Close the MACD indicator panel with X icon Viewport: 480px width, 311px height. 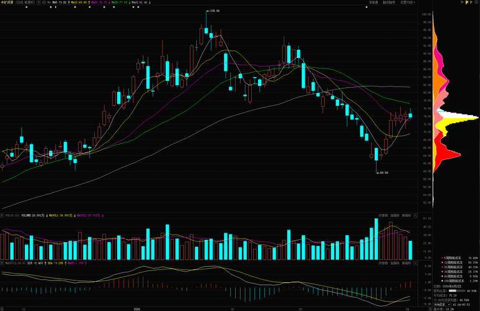tap(415, 263)
